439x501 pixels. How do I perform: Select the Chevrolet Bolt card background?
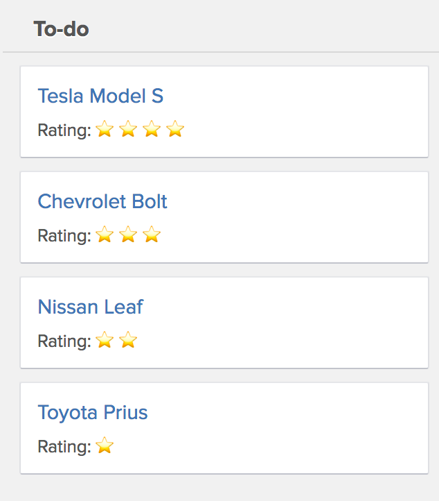coord(224,217)
